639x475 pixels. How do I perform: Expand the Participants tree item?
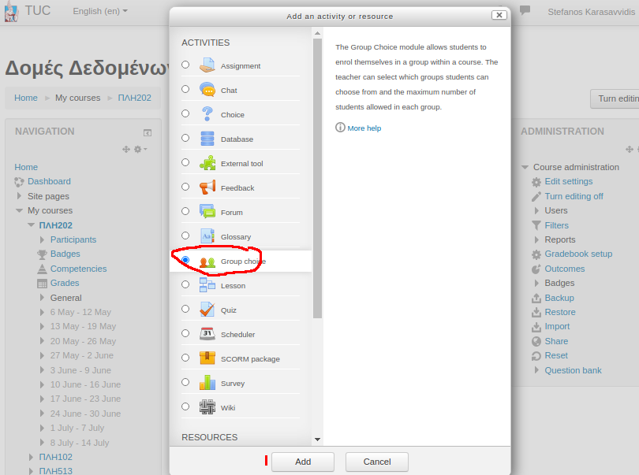43,239
